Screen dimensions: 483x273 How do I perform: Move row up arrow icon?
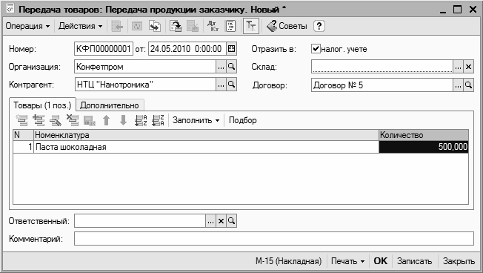(106, 120)
